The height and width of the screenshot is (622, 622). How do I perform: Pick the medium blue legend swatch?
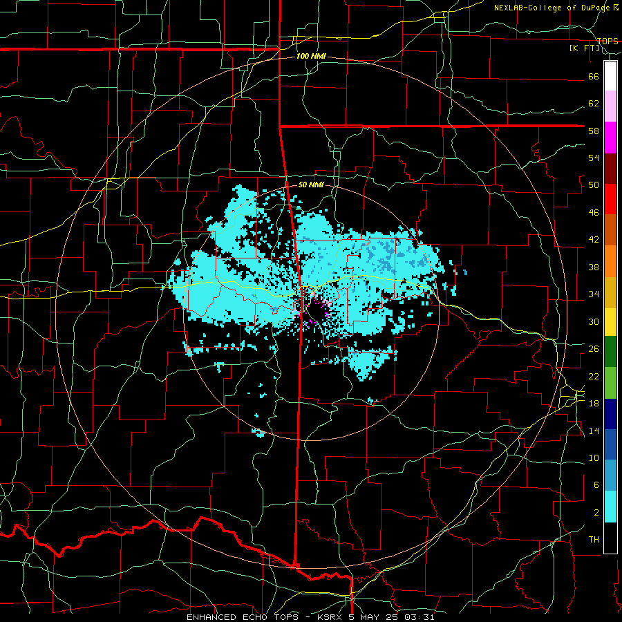point(610,444)
